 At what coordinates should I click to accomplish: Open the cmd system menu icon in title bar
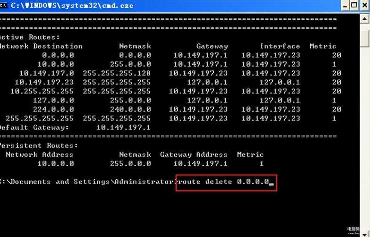pyautogui.click(x=3, y=5)
